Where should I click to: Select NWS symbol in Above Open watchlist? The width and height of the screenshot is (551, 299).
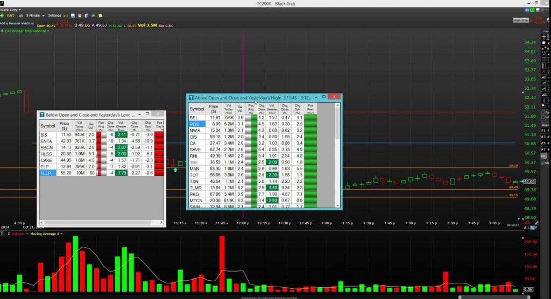coord(195,130)
